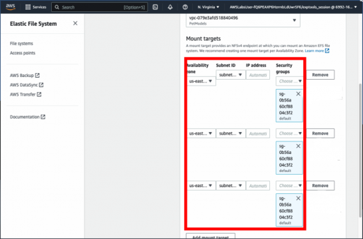Click the search magnifier icon
Screen dimensions: 363x239
coord(57,7)
